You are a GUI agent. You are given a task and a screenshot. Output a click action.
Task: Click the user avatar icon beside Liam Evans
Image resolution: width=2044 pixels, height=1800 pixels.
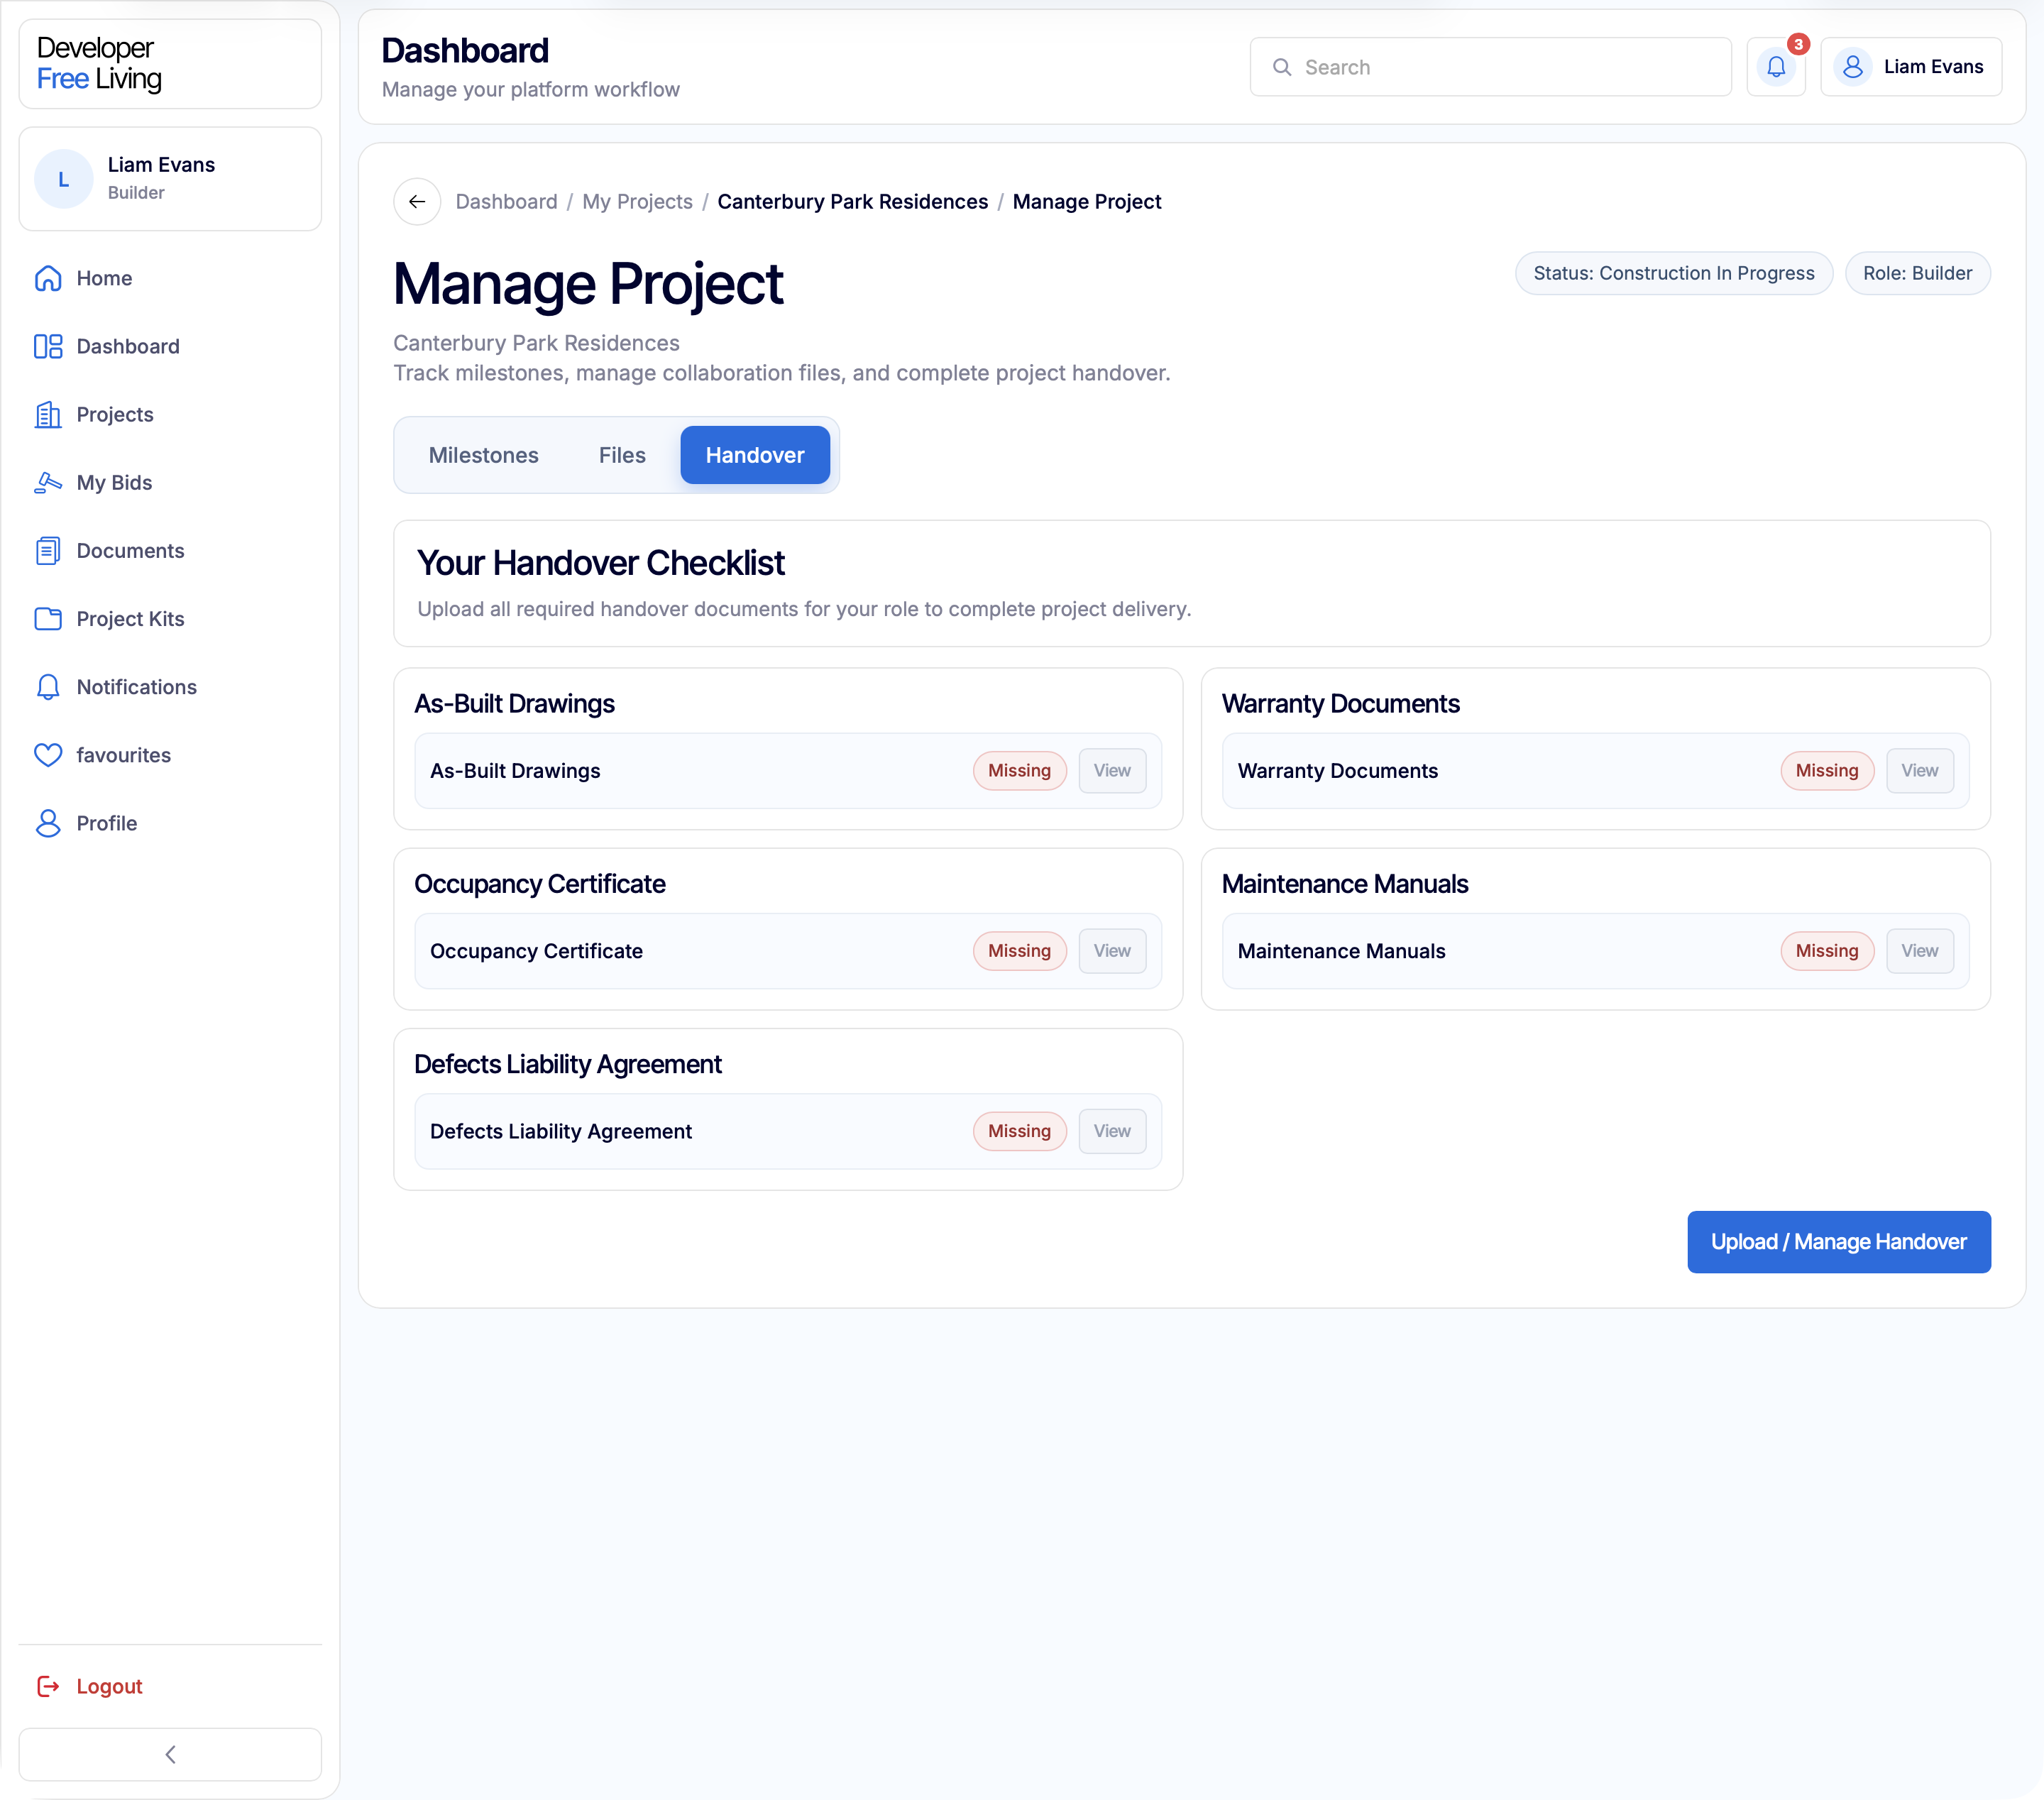pyautogui.click(x=1852, y=67)
